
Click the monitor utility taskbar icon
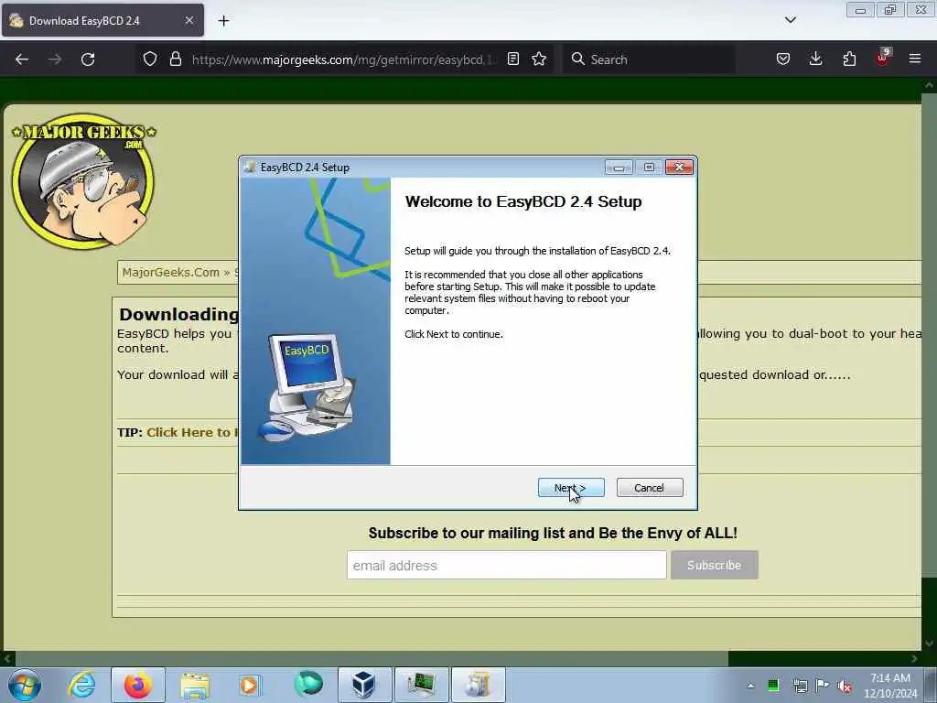point(421,685)
